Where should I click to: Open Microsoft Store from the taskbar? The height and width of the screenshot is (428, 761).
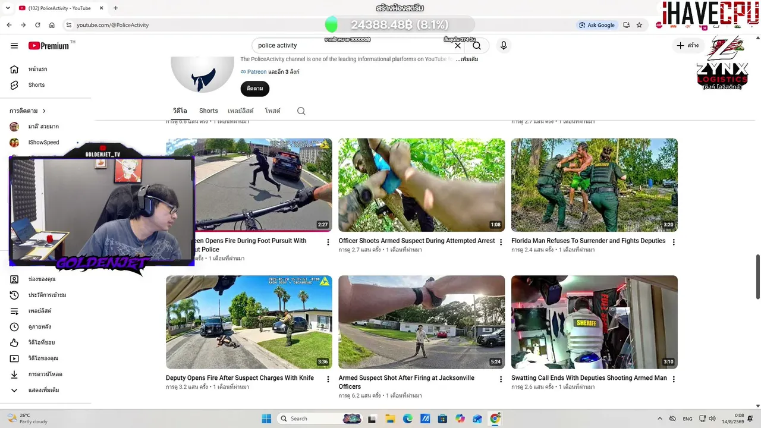coord(442,418)
